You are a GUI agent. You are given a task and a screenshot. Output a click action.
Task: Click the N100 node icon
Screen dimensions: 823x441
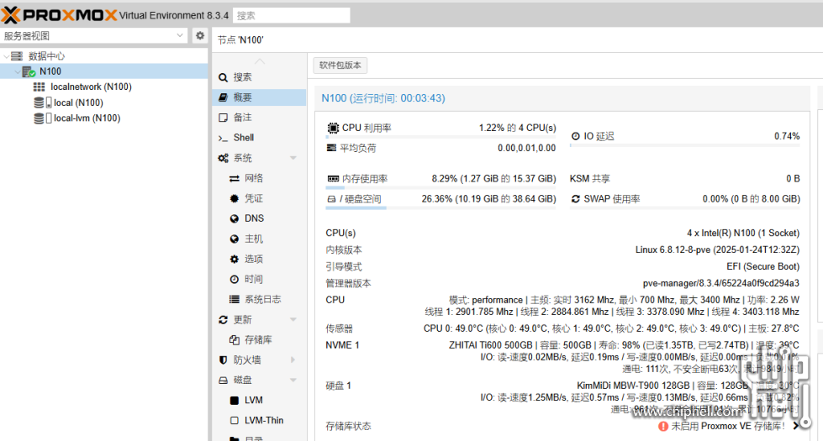pos(29,71)
